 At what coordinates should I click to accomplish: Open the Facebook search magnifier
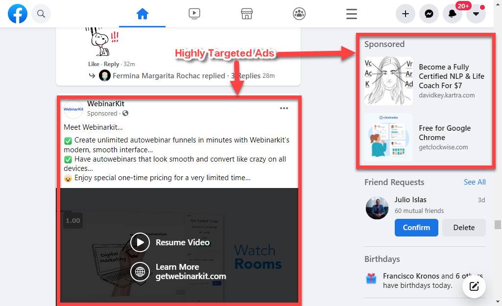pos(41,14)
